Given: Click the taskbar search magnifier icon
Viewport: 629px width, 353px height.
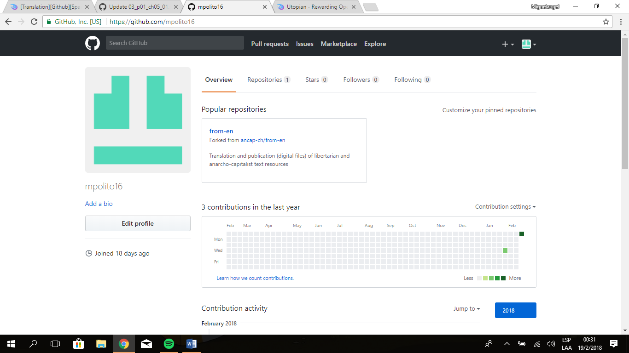Looking at the screenshot, I should [x=33, y=344].
